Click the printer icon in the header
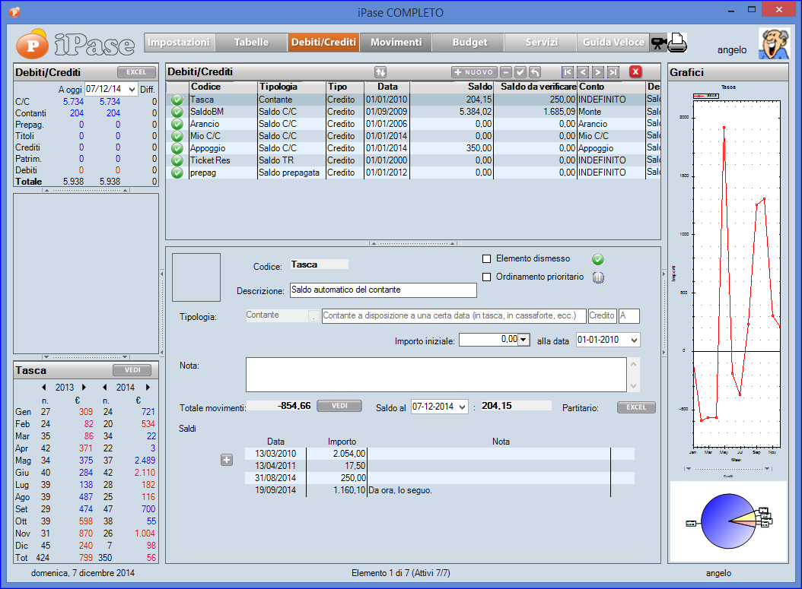The width and height of the screenshot is (802, 589). [x=678, y=43]
